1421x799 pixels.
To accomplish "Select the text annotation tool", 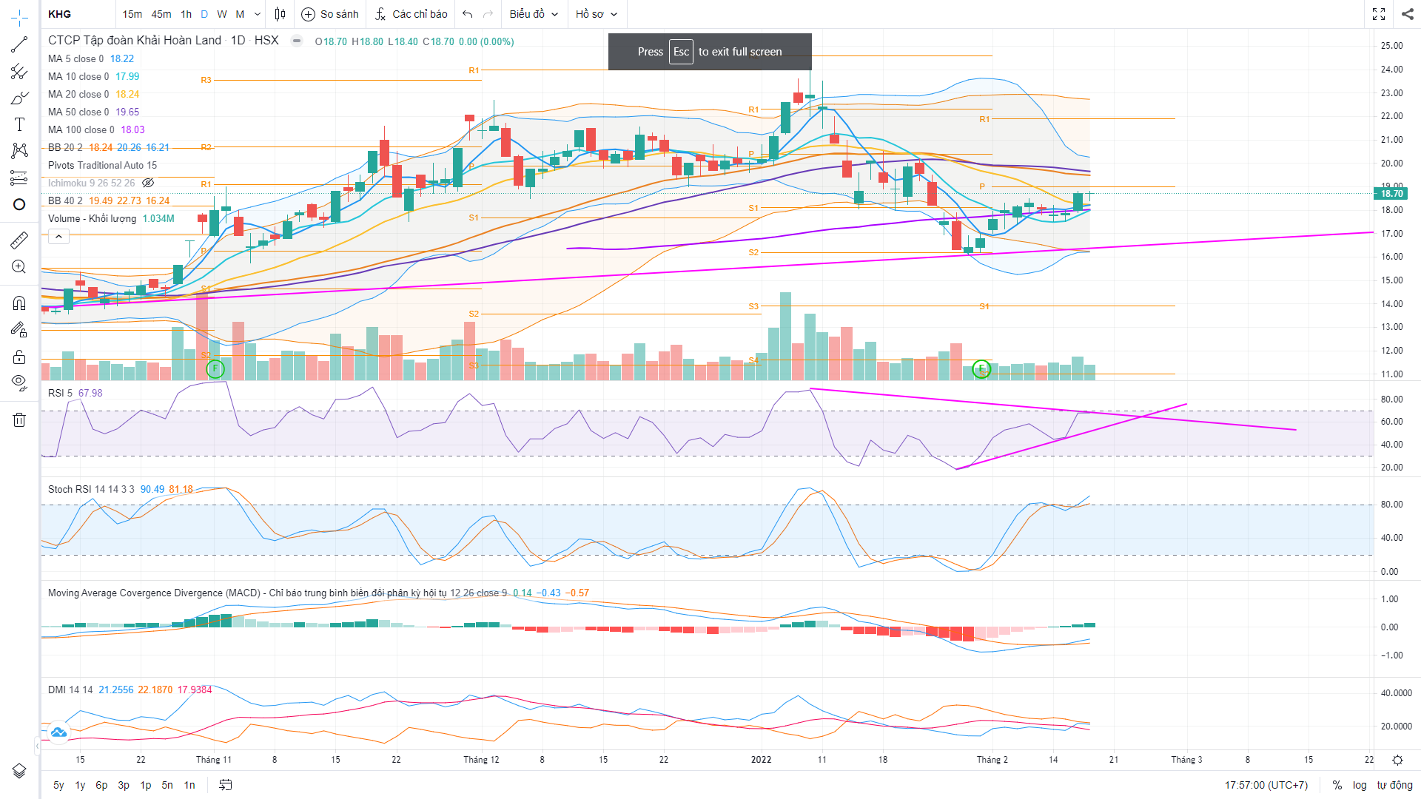I will point(19,124).
